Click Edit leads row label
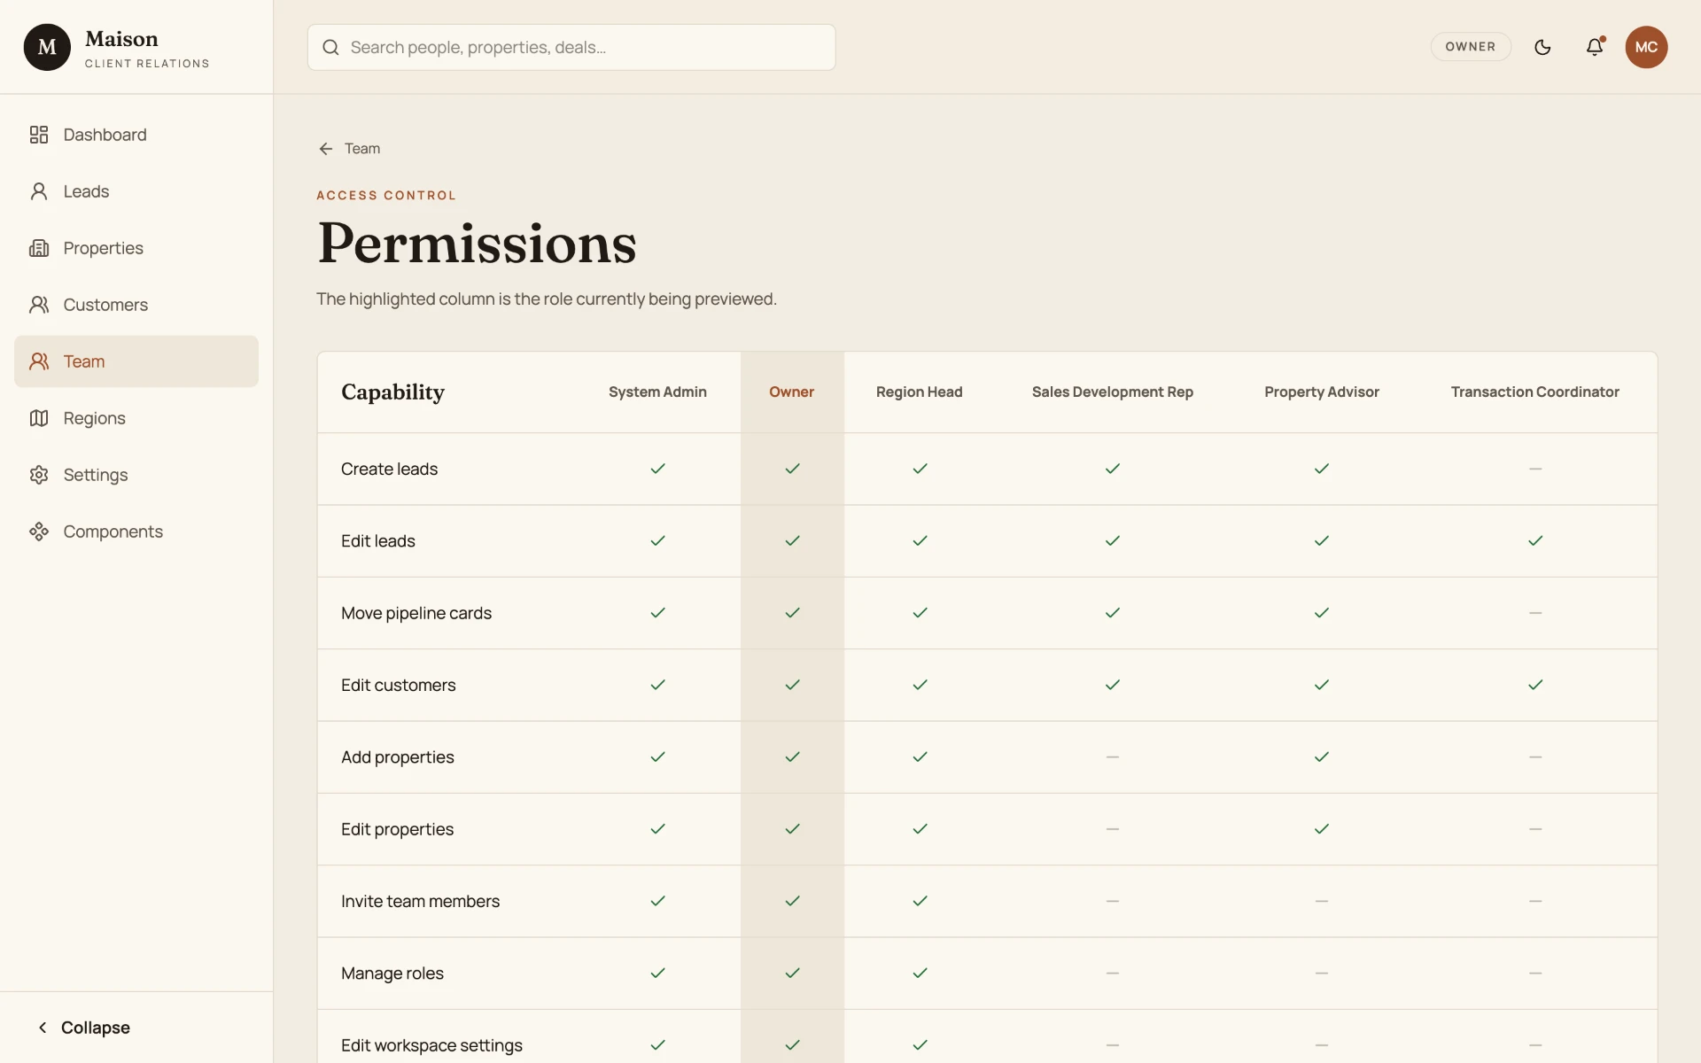 pyautogui.click(x=378, y=541)
